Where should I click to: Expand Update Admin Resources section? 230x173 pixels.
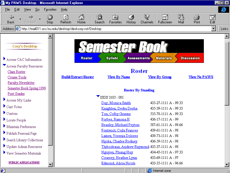pyautogui.click(x=4, y=146)
